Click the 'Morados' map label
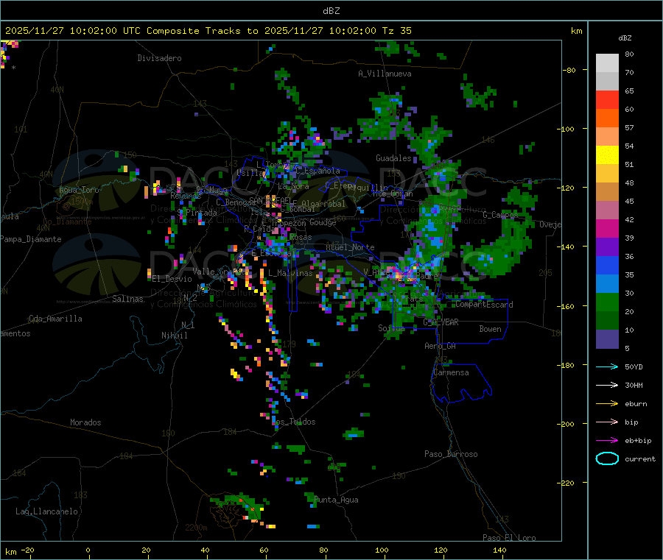 coord(85,422)
